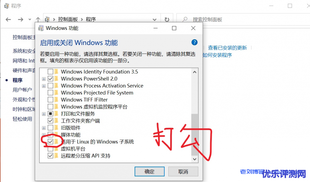Open address bar history dropdown chevron

(155, 20)
